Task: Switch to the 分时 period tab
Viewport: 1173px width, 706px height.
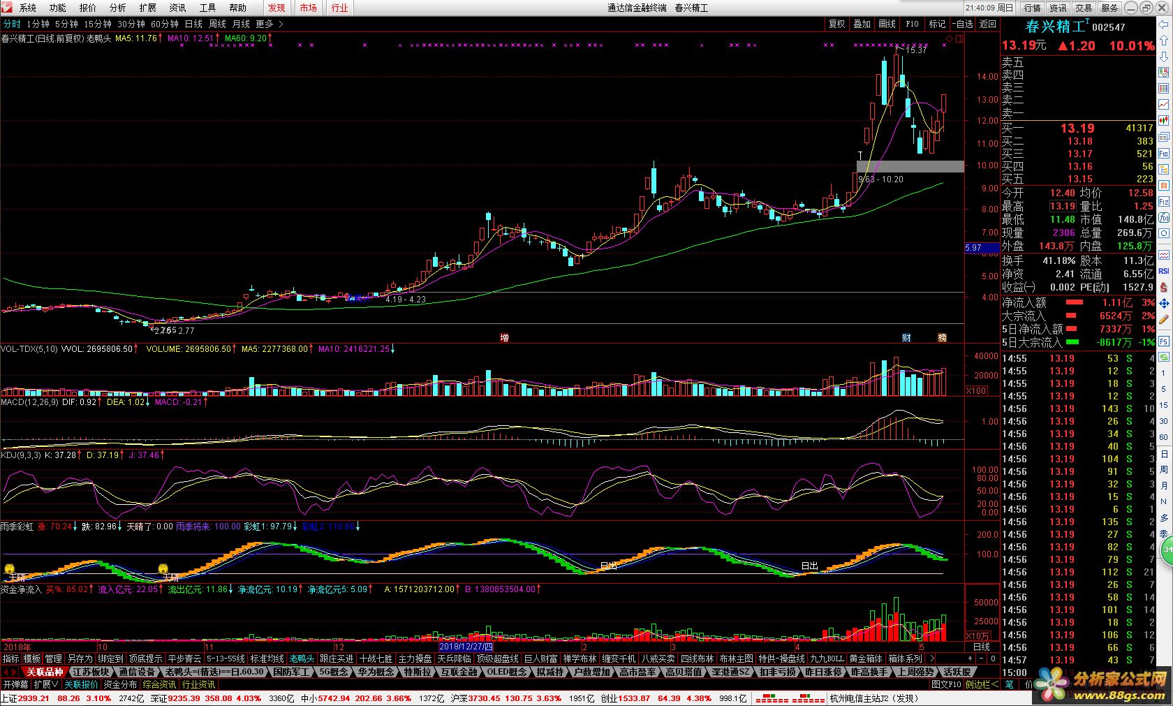Action: coord(12,24)
